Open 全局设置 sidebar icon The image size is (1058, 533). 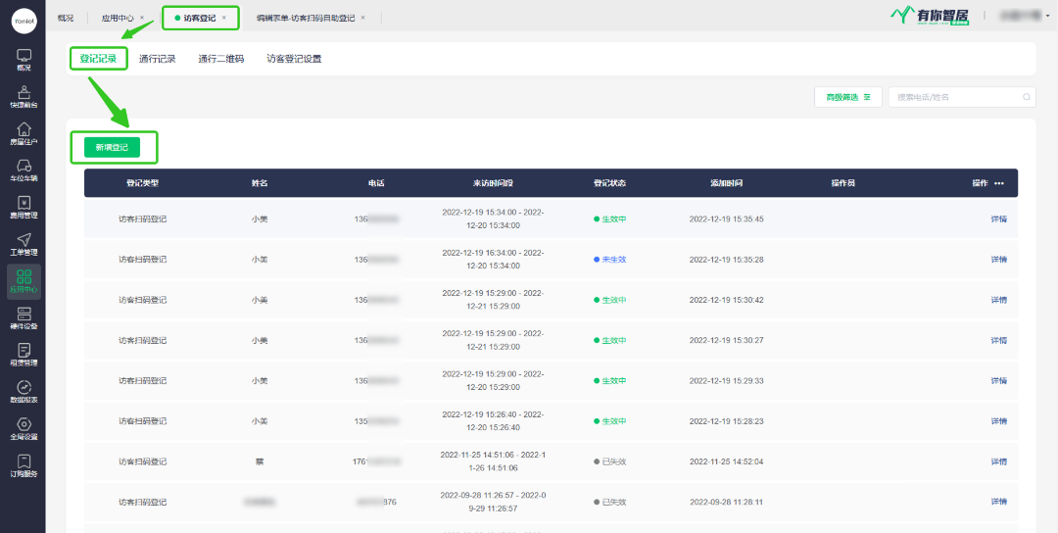(x=23, y=428)
